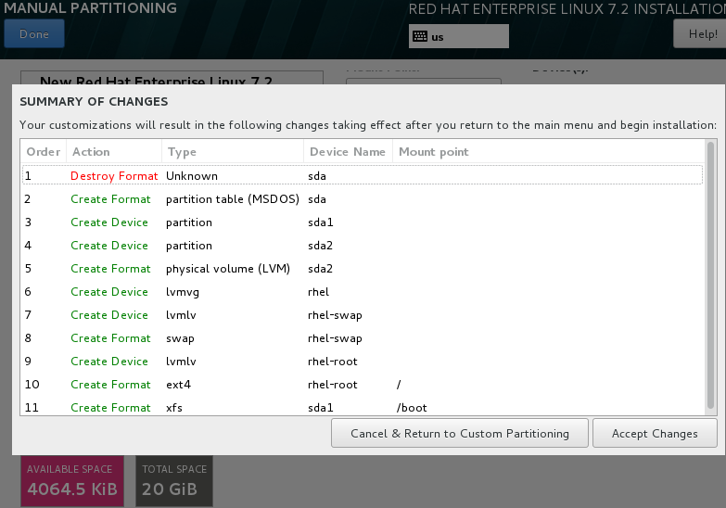This screenshot has height=508, width=726.
Task: Select the ext4 rhel-root row
Action: point(363,385)
